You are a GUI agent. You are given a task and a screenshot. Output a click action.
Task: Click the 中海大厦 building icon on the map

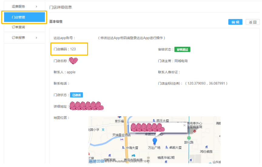[123, 148]
